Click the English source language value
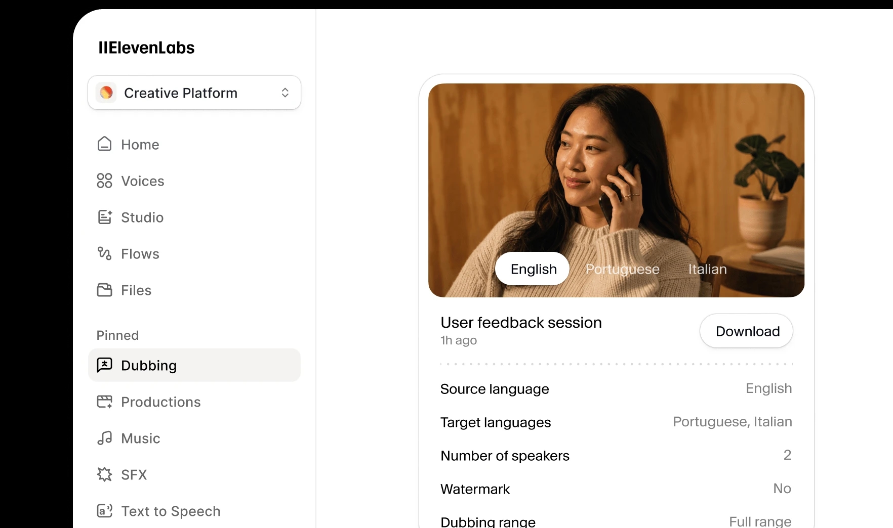Image resolution: width=893 pixels, height=528 pixels. tap(768, 388)
